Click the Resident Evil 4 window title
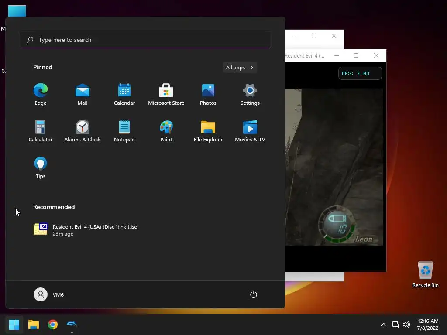Viewport: 447px width, 335px height. click(304, 56)
